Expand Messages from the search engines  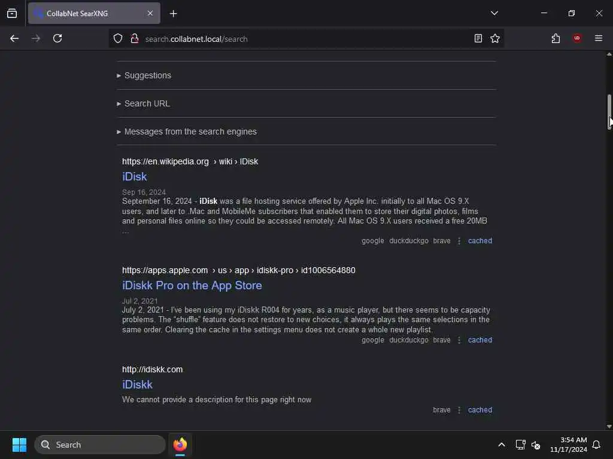click(x=190, y=131)
